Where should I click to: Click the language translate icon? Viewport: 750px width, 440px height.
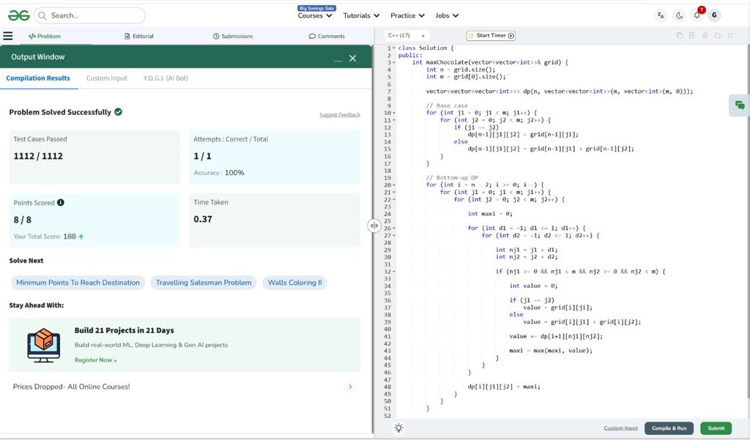coord(661,15)
